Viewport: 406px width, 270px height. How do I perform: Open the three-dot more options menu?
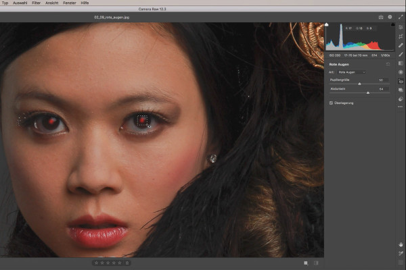pyautogui.click(x=401, y=107)
